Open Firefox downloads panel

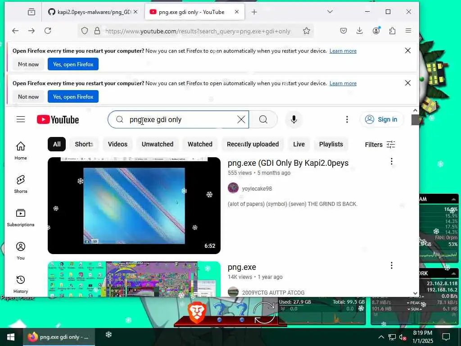360,31
